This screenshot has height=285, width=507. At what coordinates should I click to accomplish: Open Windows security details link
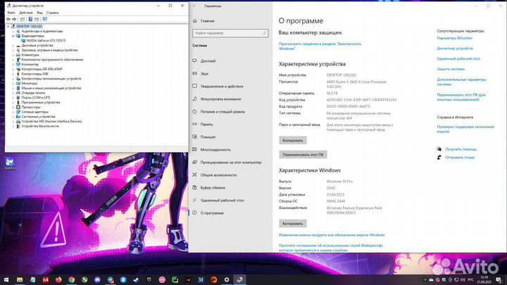pos(320,46)
